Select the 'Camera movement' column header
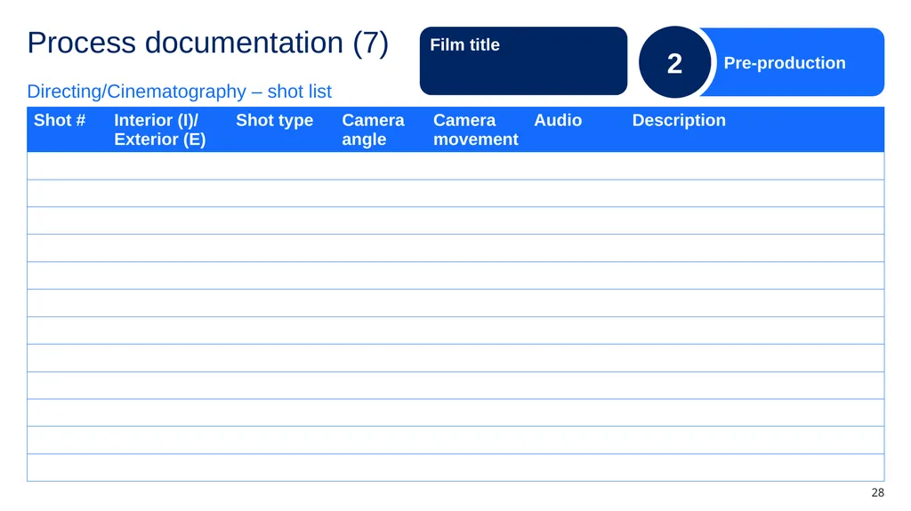Viewport: 911px width, 511px height. coord(476,130)
